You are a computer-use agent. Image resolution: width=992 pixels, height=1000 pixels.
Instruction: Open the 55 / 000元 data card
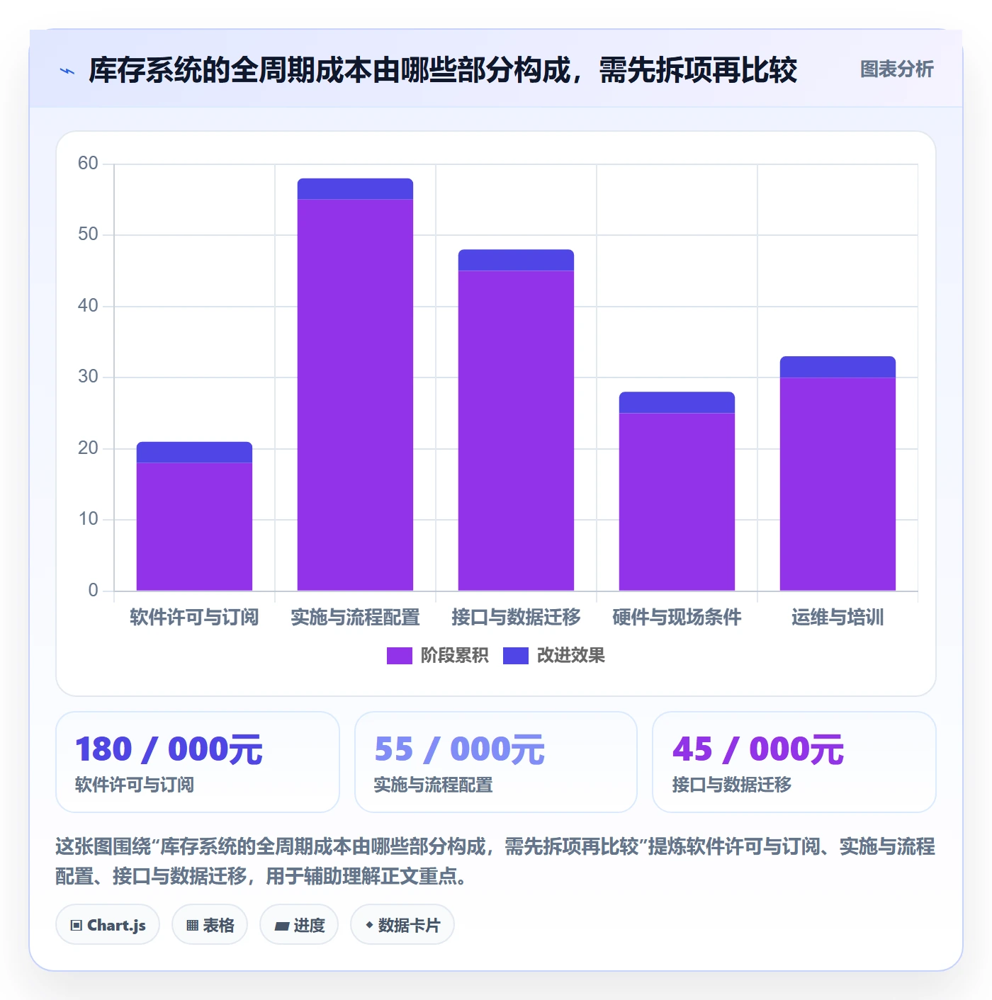496,762
